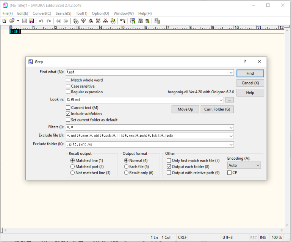Expand the Find what history dropdown
Image resolution: width=291 pixels, height=242 pixels.
point(231,72)
